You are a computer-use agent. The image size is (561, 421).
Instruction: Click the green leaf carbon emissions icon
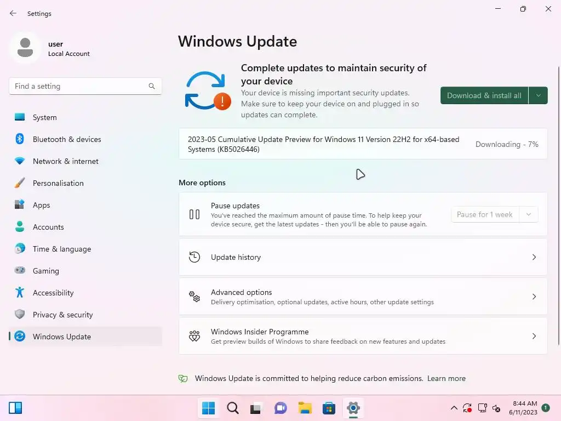183,378
